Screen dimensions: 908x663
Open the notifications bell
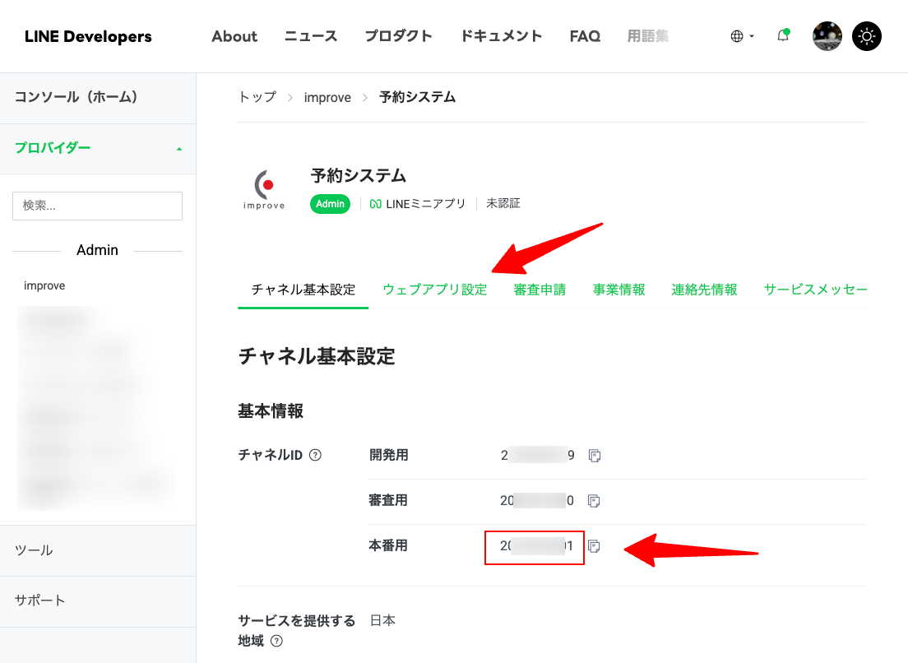[x=783, y=36]
